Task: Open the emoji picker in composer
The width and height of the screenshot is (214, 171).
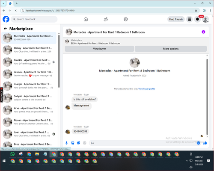Action: [198, 143]
